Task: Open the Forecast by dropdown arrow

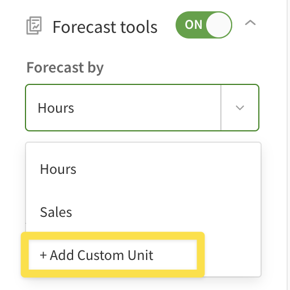Action: [240, 108]
